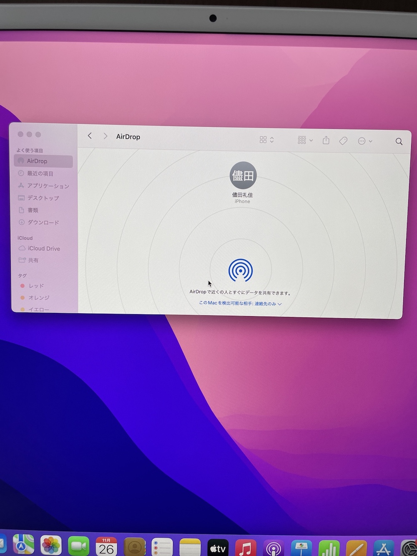Open Podcasts from the Dock
This screenshot has height=556, width=417.
tap(274, 549)
